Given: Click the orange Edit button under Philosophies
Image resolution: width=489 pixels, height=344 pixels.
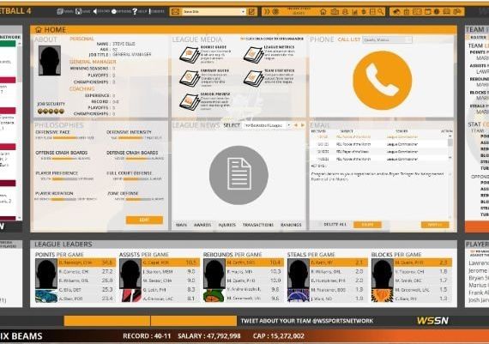Looking at the screenshot, I should (x=144, y=220).
